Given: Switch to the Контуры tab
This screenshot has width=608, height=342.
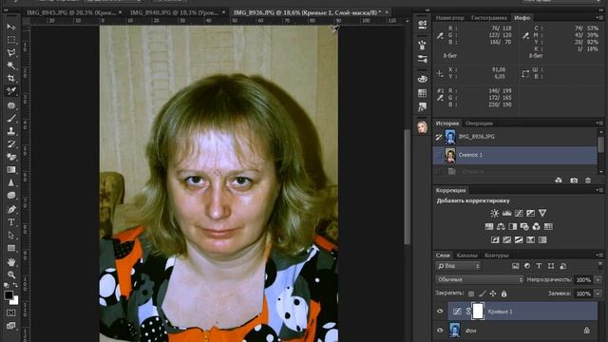Looking at the screenshot, I should (496, 256).
